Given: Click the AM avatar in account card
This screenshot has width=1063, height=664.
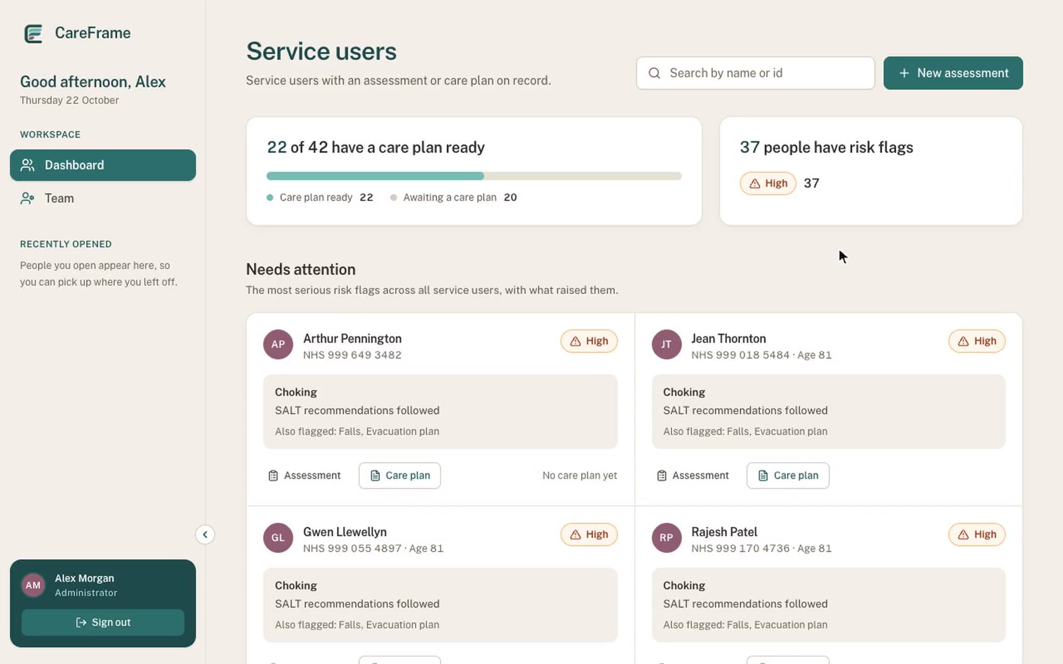Looking at the screenshot, I should pyautogui.click(x=33, y=585).
